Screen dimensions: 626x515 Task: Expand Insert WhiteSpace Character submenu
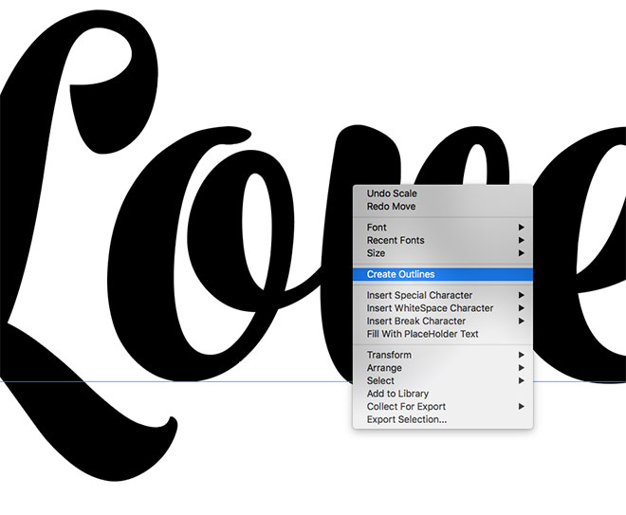coord(430,308)
